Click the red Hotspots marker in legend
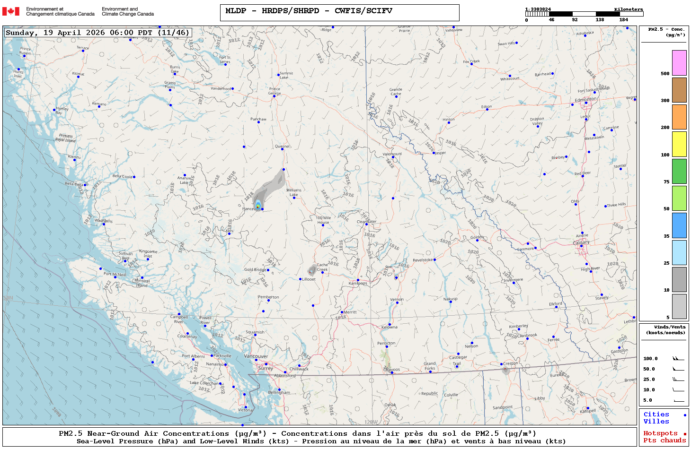 pos(684,434)
